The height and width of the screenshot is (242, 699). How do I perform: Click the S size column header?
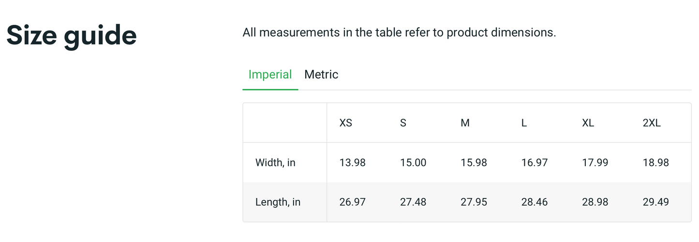click(x=403, y=123)
